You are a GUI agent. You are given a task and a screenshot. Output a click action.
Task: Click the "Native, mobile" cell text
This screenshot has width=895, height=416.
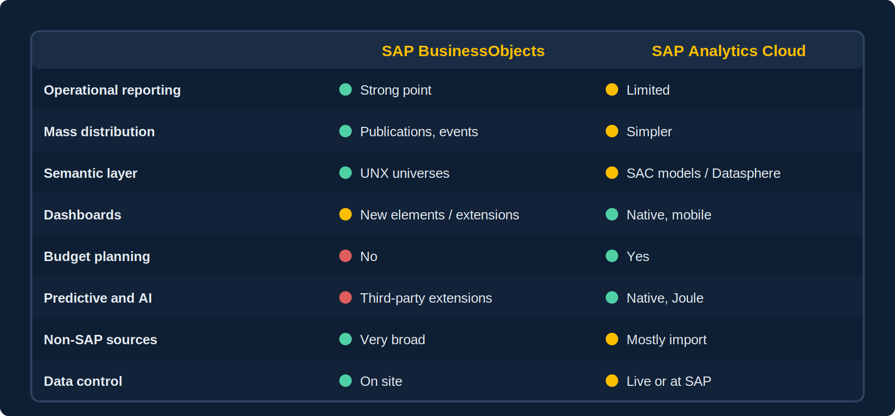[669, 215]
